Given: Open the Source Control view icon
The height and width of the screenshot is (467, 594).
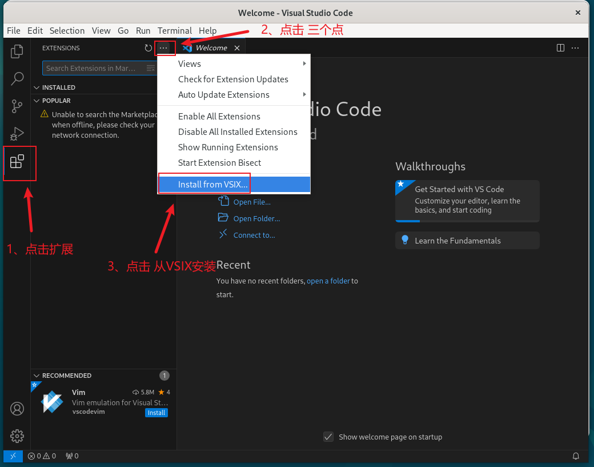Looking at the screenshot, I should point(17,106).
